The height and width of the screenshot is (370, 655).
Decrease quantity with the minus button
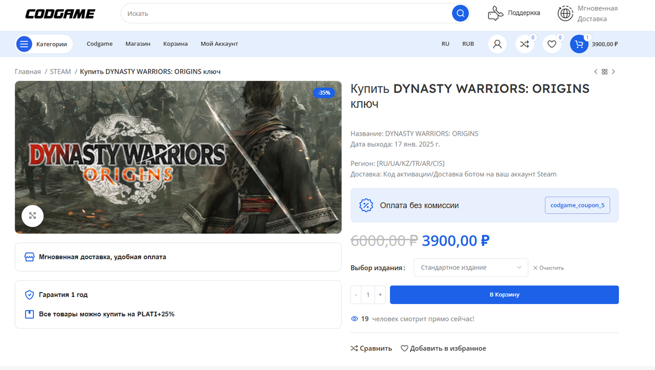356,295
